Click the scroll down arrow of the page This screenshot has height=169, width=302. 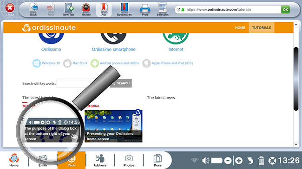coord(296,144)
